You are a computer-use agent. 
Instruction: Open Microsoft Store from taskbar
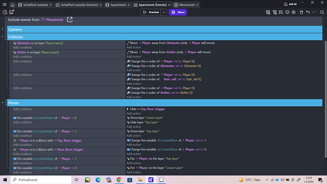129,180
